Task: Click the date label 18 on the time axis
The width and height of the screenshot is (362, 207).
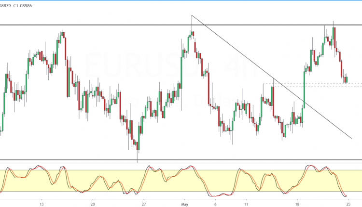Action: pyautogui.click(x=297, y=204)
